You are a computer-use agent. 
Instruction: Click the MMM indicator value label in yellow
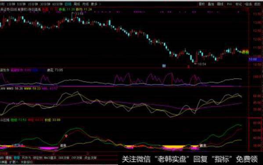[x=32, y=88]
